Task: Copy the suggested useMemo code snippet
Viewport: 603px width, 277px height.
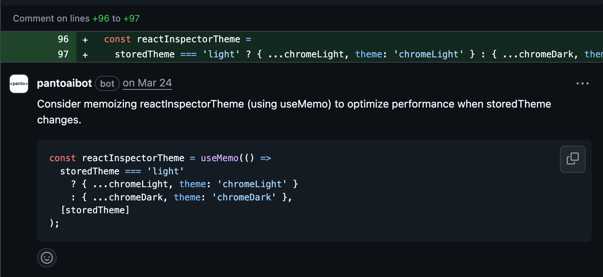Action: [572, 159]
